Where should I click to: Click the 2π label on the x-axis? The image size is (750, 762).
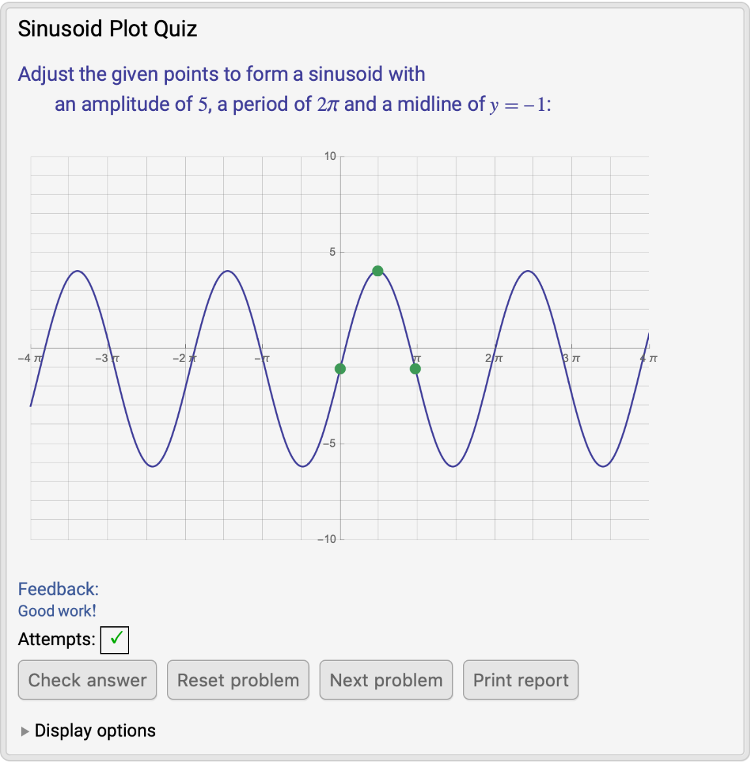(494, 358)
